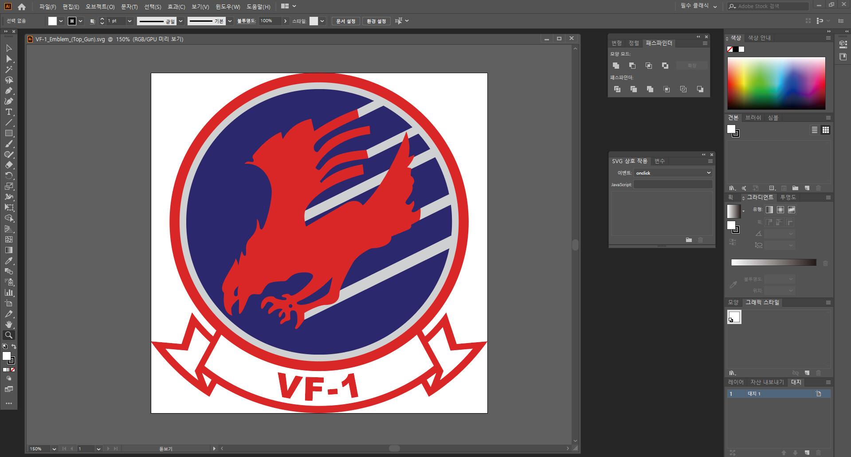Go to the next artboard
Screen dimensions: 851x457
pyautogui.click(x=108, y=449)
